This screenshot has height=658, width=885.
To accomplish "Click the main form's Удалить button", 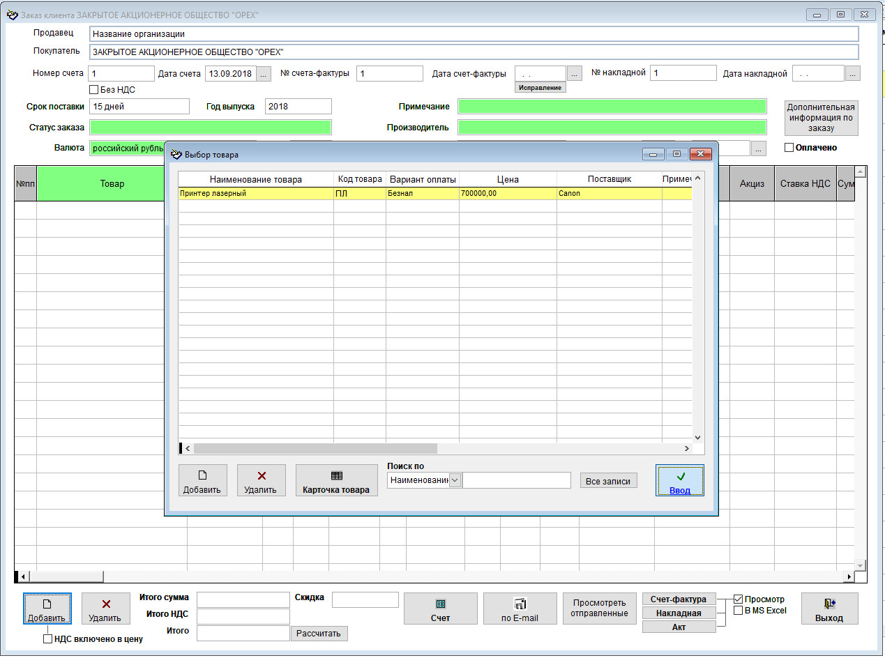I will click(x=105, y=609).
